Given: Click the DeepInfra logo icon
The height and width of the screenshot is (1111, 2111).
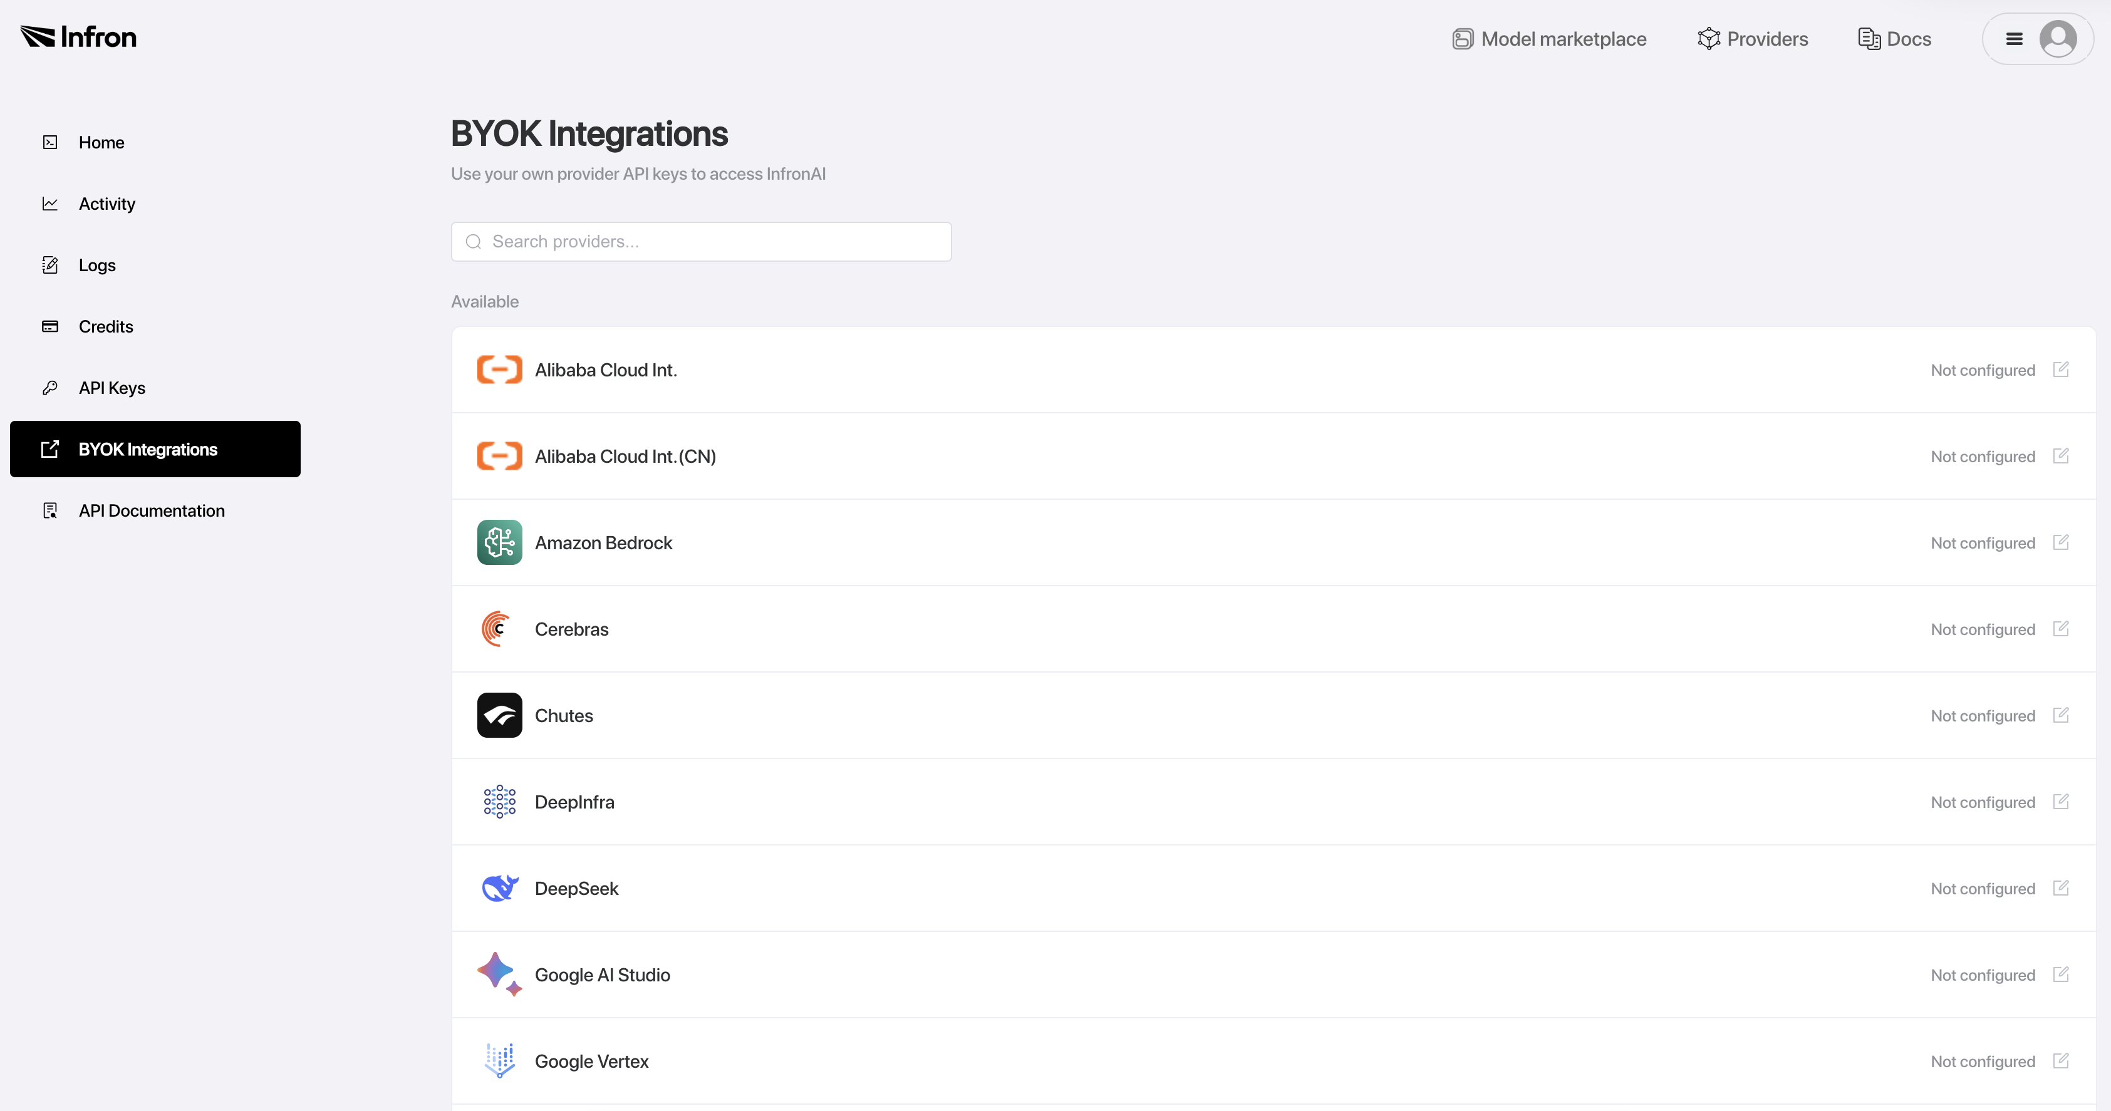Looking at the screenshot, I should coord(499,801).
